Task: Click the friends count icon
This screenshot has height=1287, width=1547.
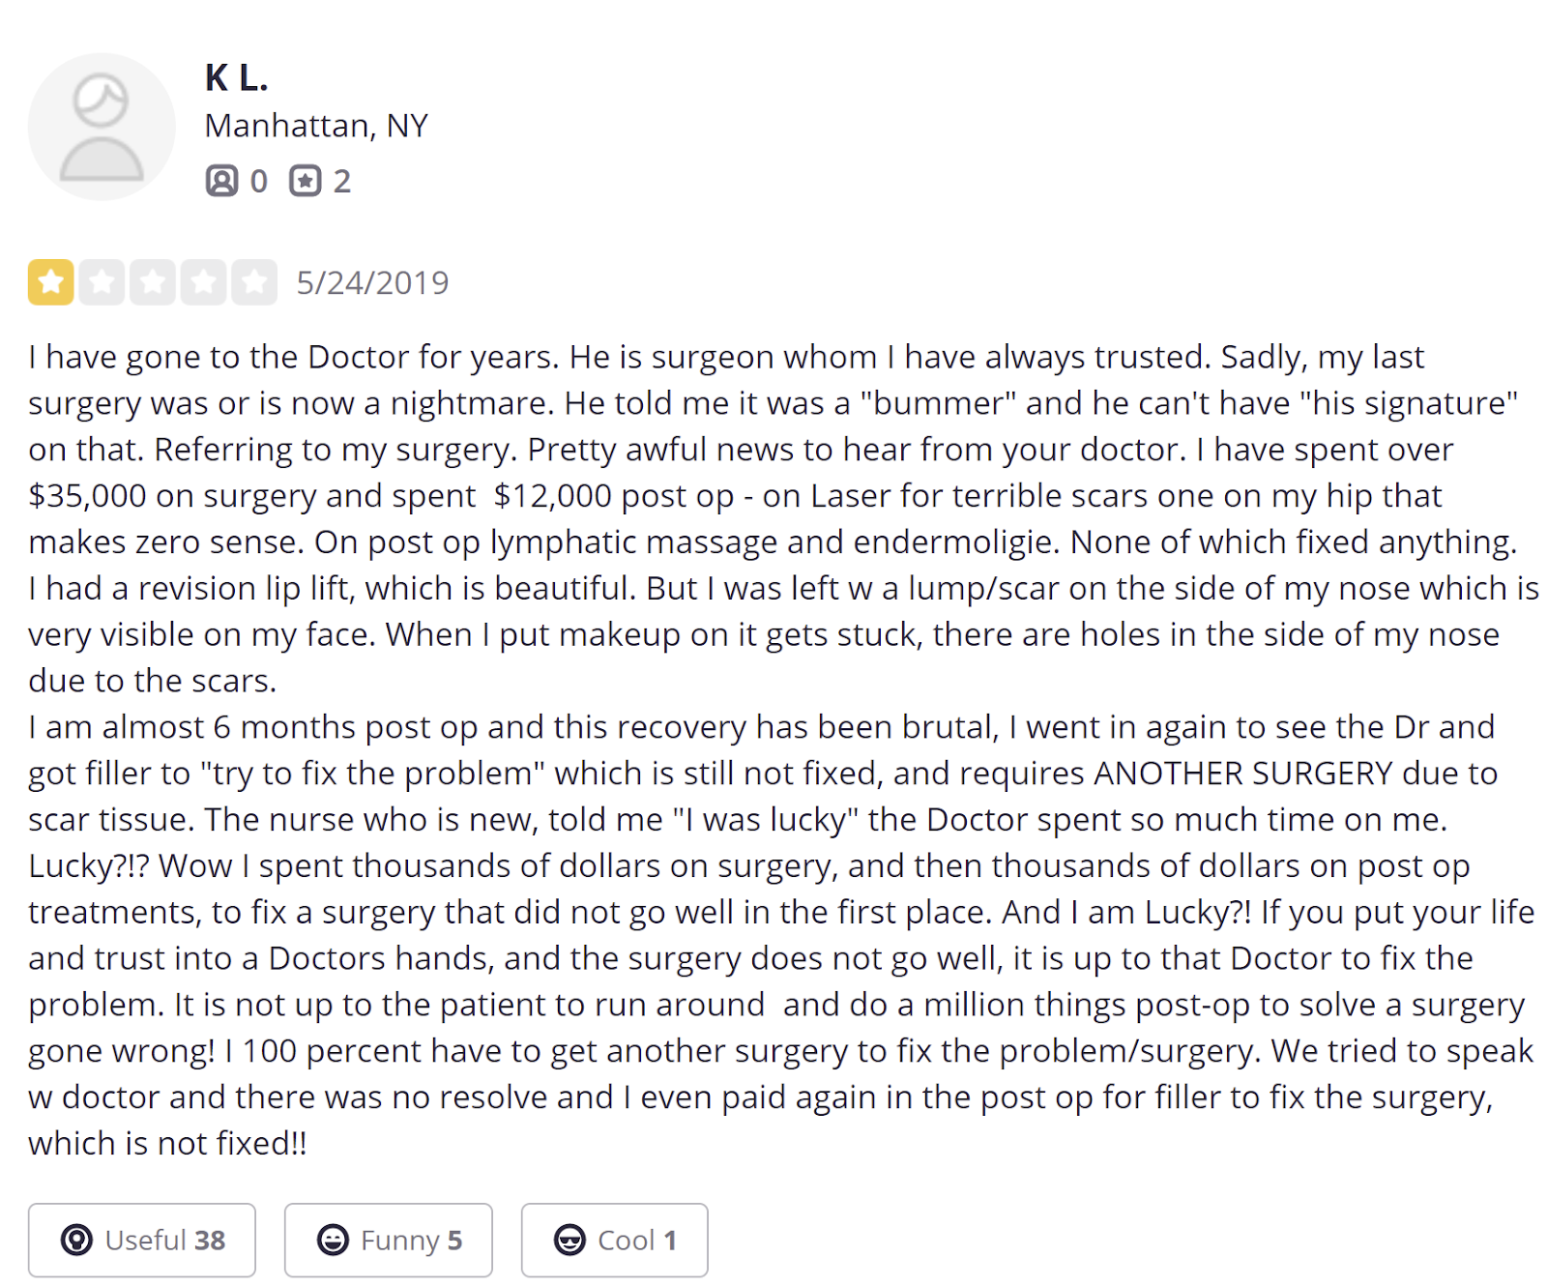Action: (221, 181)
